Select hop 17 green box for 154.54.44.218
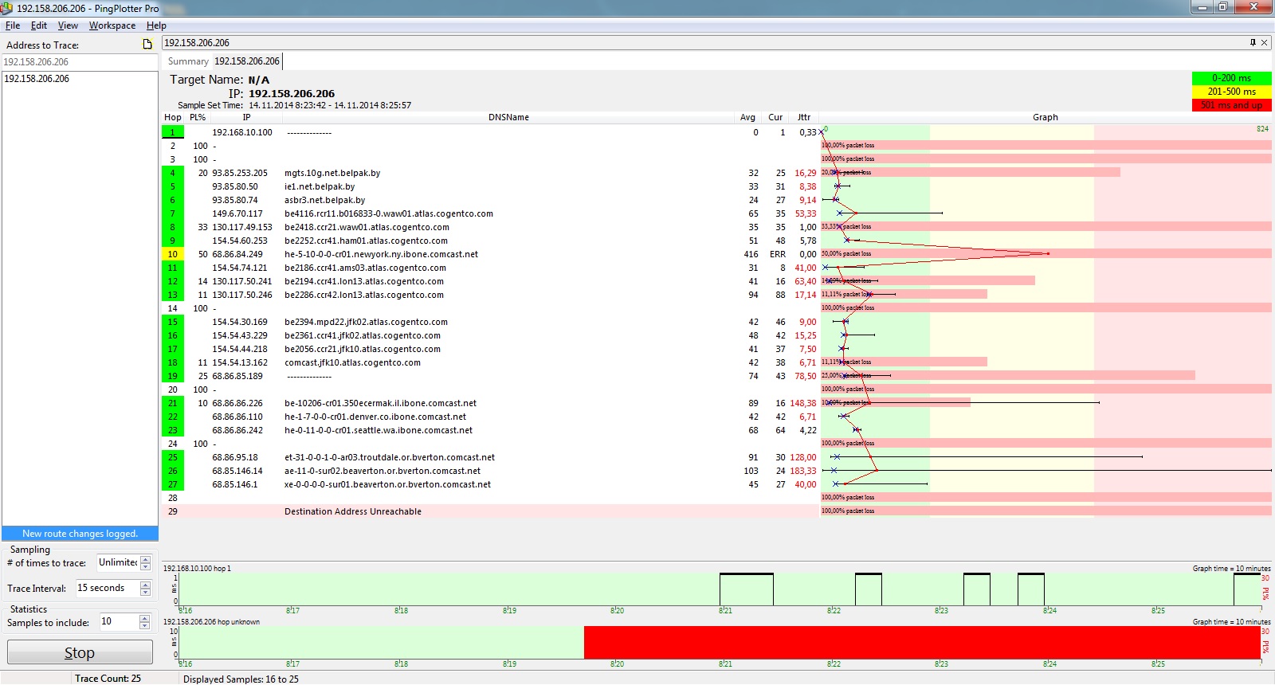 172,349
